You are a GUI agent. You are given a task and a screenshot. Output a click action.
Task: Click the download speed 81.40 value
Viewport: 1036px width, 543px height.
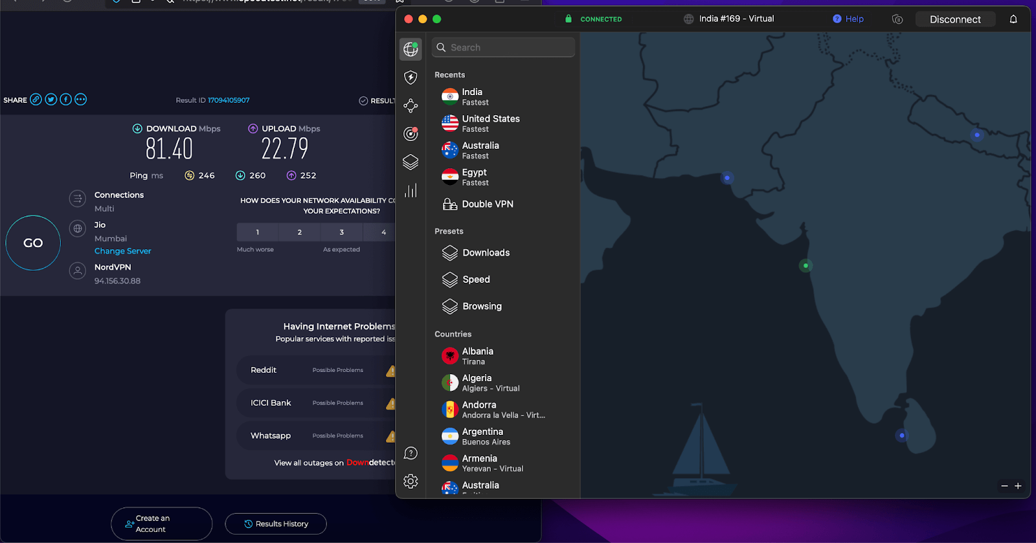click(x=169, y=149)
